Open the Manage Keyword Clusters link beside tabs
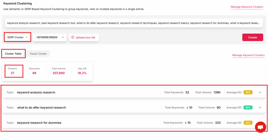Viewport: 269px width, 133px height. pos(248,55)
